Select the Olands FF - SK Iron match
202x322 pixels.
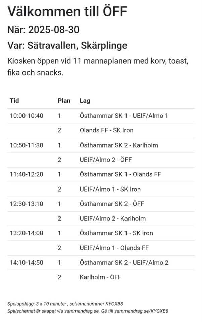107,130
